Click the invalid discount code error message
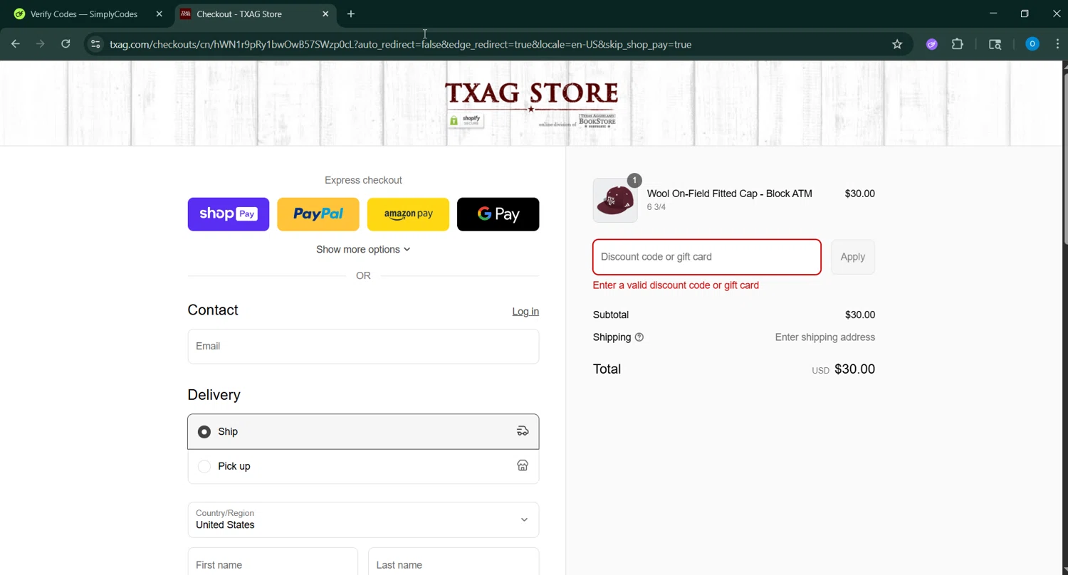 click(676, 285)
